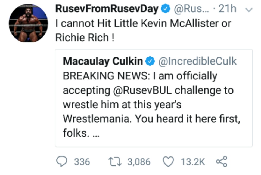Click the share icon below the tweet

[x=222, y=162]
